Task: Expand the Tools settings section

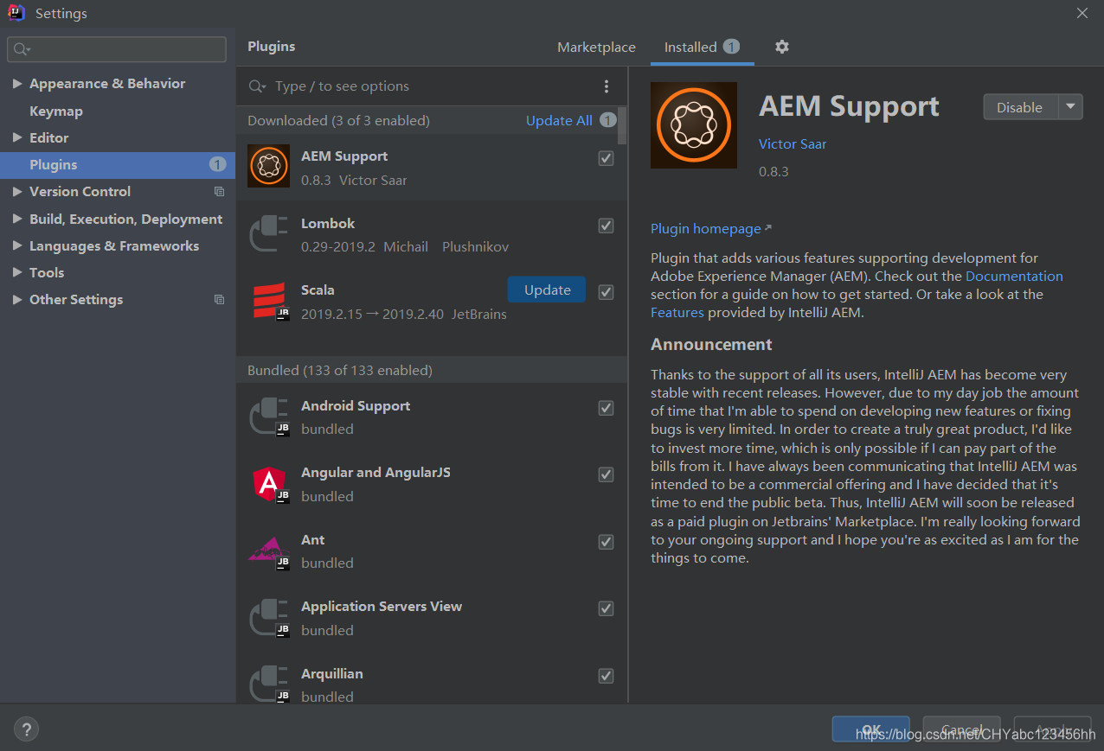Action: pos(17,273)
